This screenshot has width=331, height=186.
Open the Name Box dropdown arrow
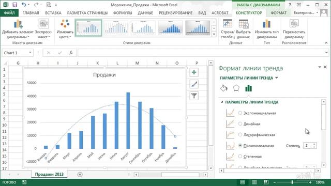tap(30, 53)
